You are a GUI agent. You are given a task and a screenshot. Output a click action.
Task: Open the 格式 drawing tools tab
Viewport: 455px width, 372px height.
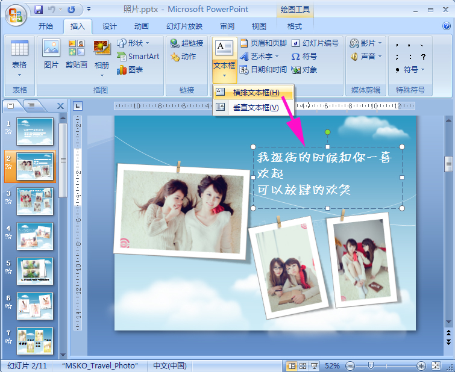click(295, 26)
